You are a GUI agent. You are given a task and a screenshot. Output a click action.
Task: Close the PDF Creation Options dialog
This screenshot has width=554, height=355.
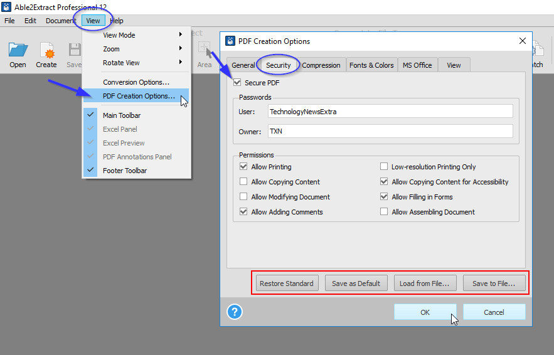[523, 41]
